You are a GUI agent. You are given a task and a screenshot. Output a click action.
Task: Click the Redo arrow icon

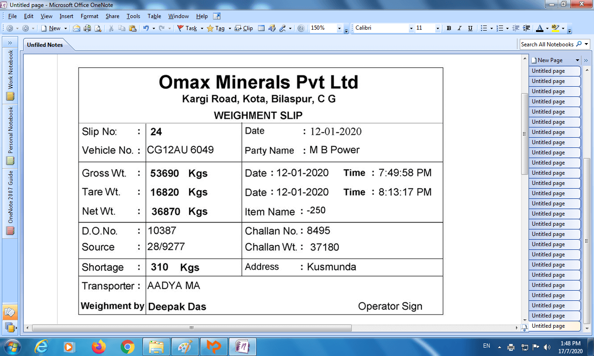point(161,28)
